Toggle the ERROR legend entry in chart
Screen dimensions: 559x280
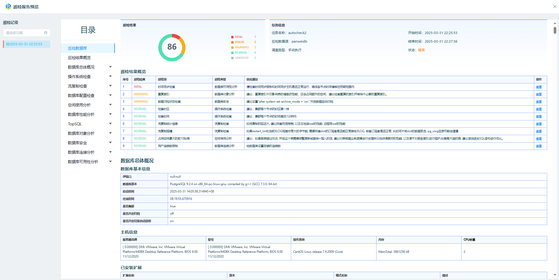tap(239, 42)
